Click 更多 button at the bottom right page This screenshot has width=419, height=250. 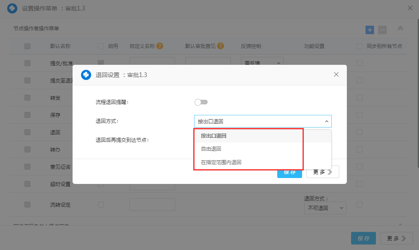396,238
